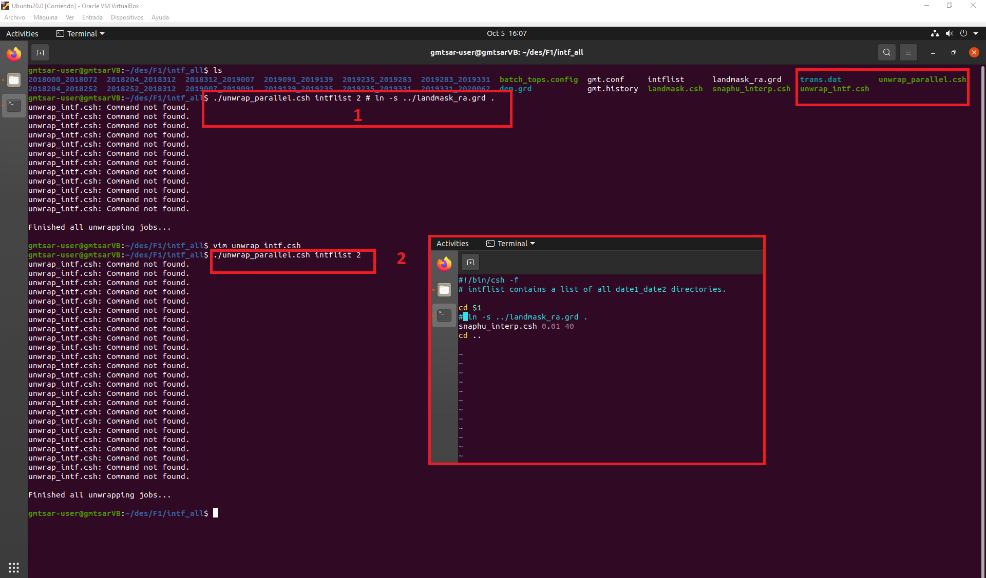This screenshot has height=578, width=986.
Task: Click Activities in the top bar
Action: point(22,33)
